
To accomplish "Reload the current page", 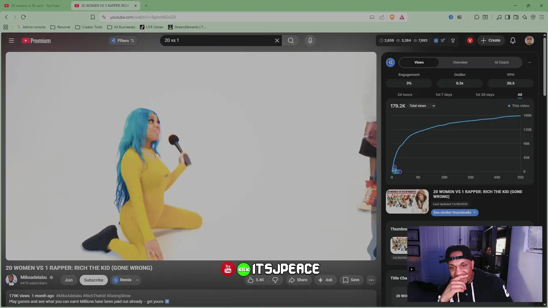I will pyautogui.click(x=24, y=17).
